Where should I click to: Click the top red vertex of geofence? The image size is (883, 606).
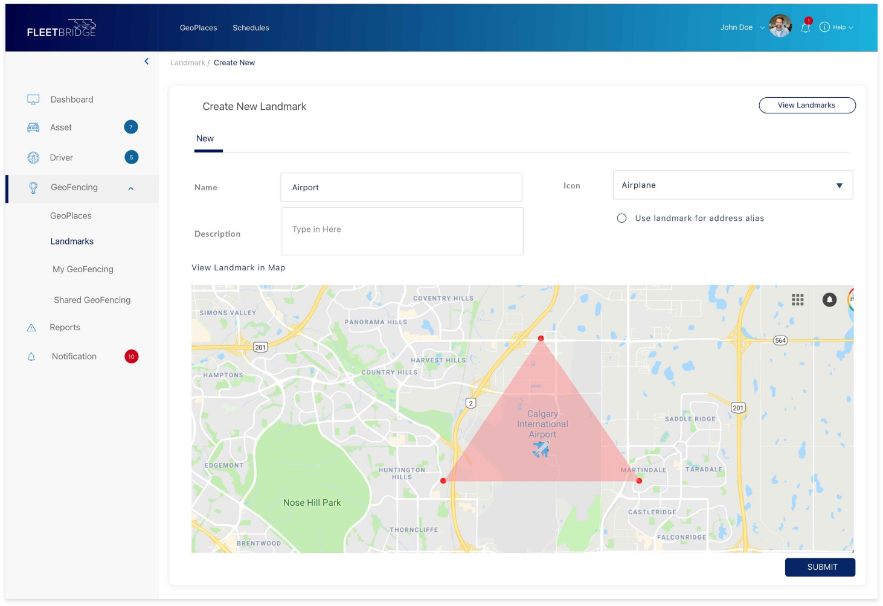541,339
